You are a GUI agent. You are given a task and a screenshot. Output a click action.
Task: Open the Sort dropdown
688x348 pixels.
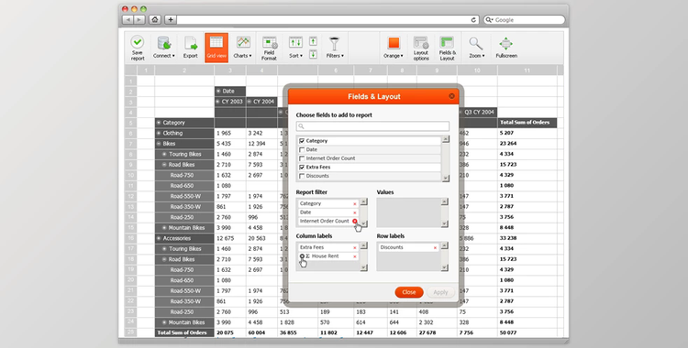tap(295, 48)
